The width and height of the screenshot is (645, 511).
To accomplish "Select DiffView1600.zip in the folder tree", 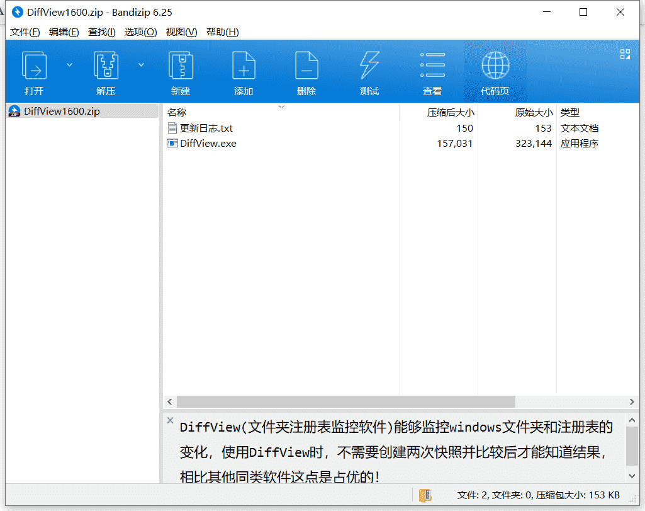I will [x=82, y=111].
